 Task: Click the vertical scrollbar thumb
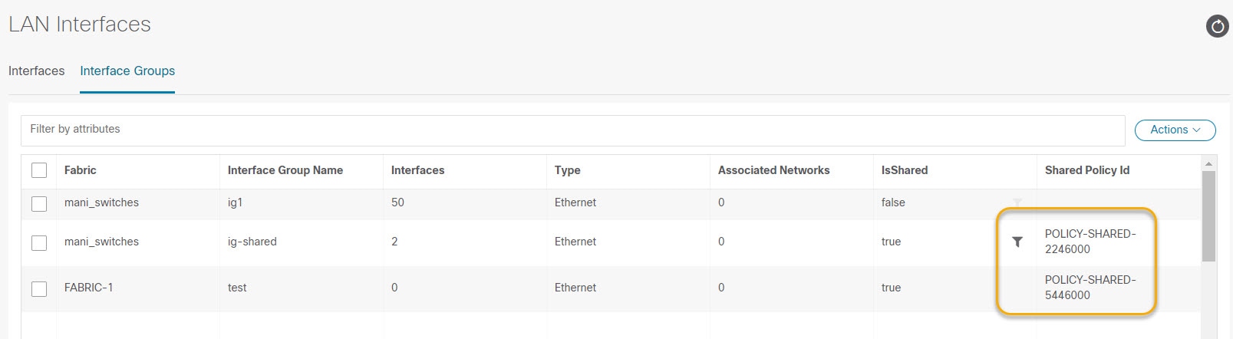click(1208, 216)
